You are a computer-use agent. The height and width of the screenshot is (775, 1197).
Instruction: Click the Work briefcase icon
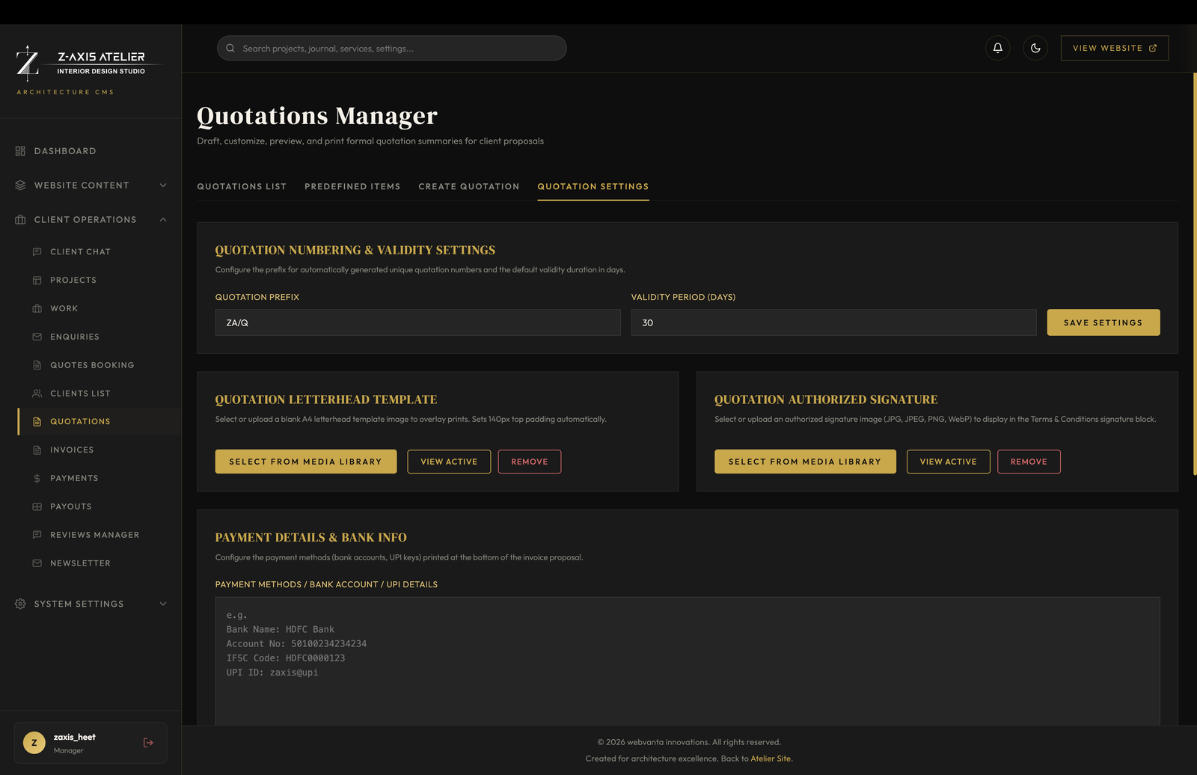coord(37,309)
